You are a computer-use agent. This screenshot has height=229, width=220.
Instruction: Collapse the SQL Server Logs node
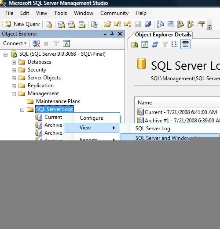[x=22, y=110]
